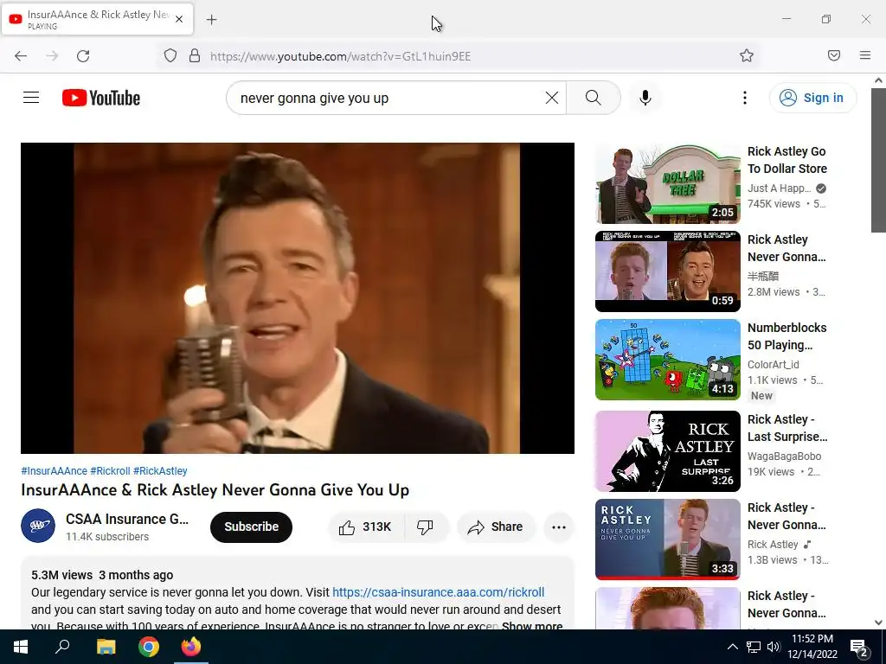Reload the current page

click(x=83, y=56)
